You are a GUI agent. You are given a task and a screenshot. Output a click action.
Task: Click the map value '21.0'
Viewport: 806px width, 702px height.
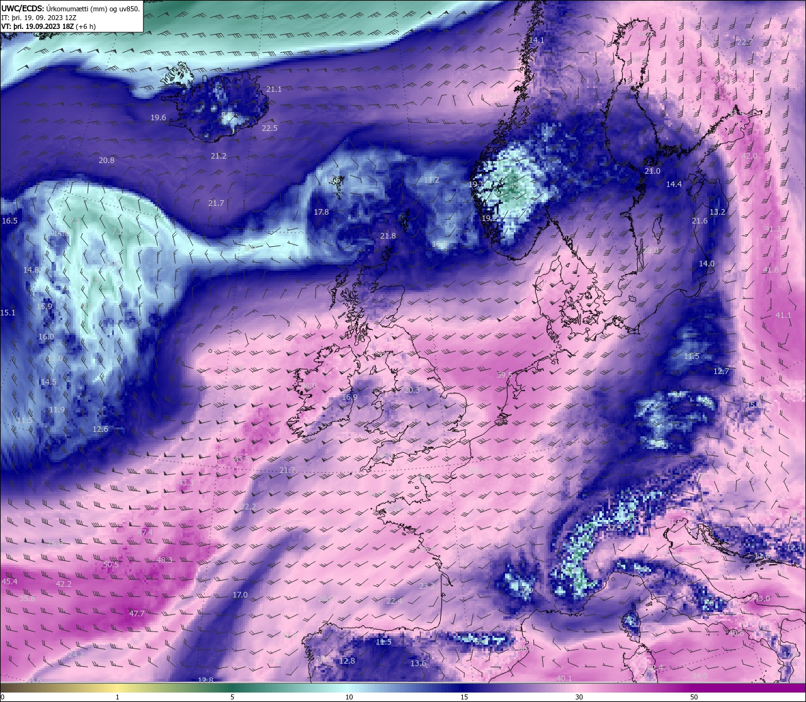pyautogui.click(x=652, y=171)
